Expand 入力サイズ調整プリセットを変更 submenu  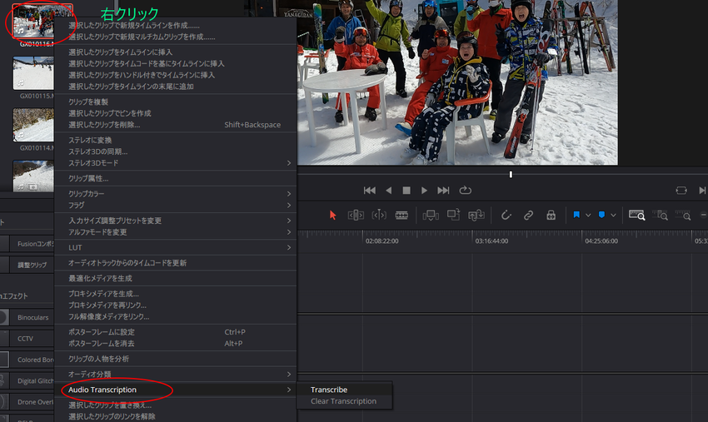176,221
